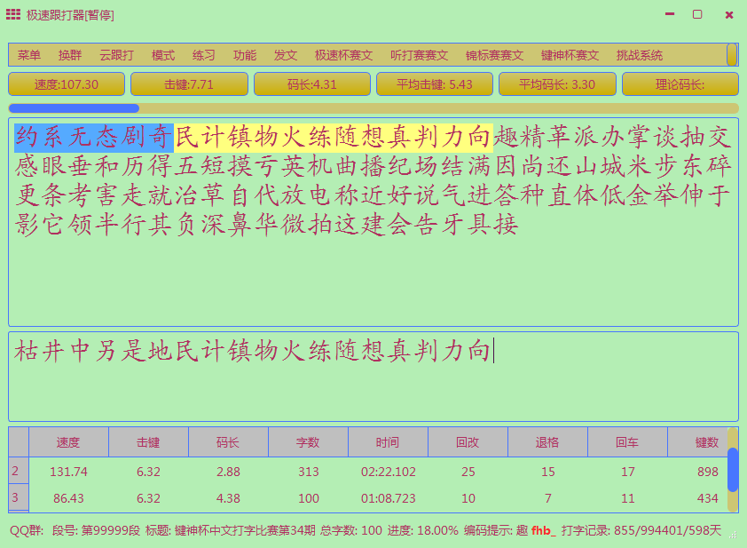Minimize the 极速跟打器 window
The width and height of the screenshot is (747, 548).
point(670,14)
